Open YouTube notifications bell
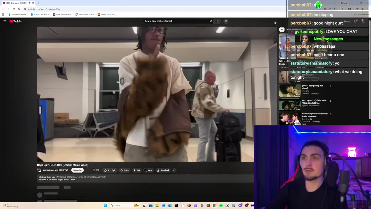This screenshot has width=371, height=209. (x=356, y=21)
